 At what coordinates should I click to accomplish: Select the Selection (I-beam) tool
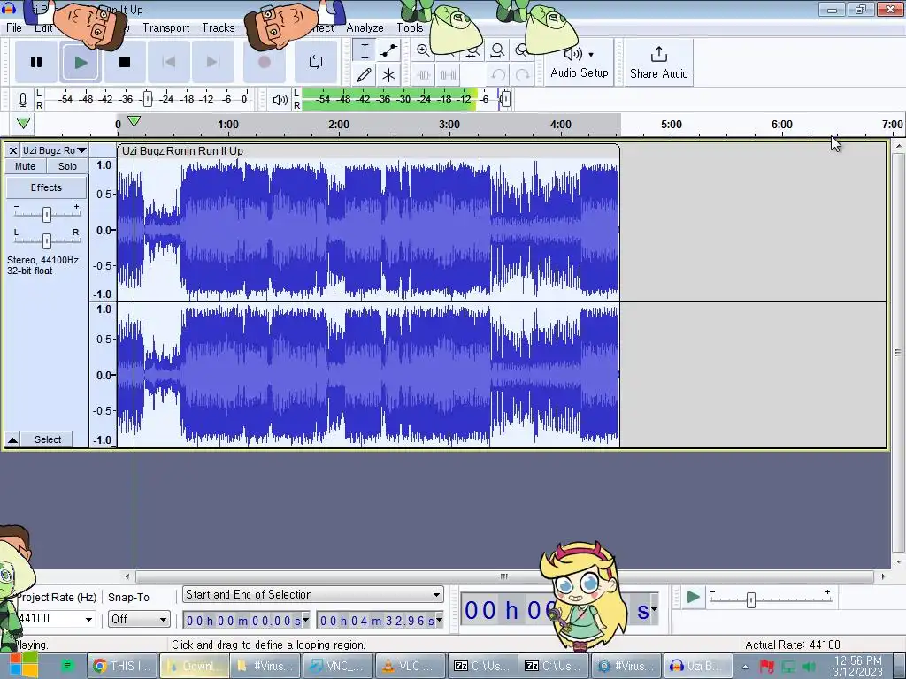(x=365, y=50)
